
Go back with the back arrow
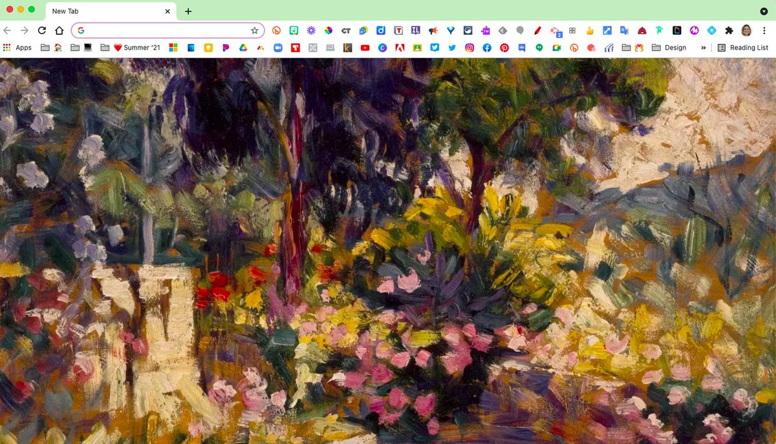[x=8, y=30]
